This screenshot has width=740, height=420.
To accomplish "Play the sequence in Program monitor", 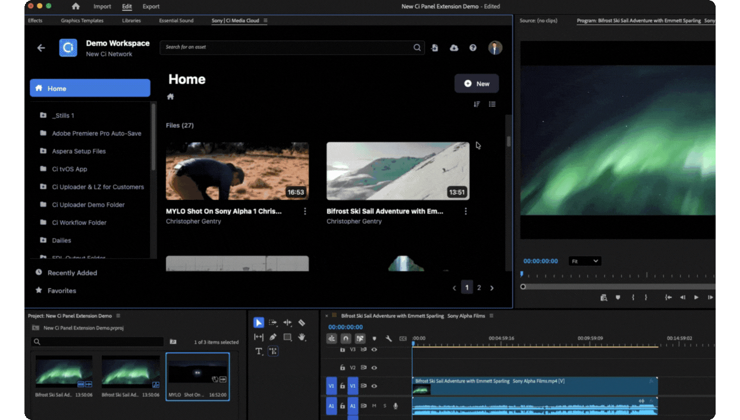I will (697, 297).
